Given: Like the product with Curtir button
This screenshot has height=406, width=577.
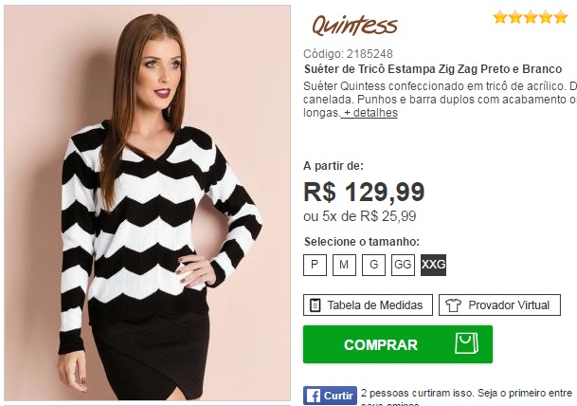Looking at the screenshot, I should [x=330, y=396].
